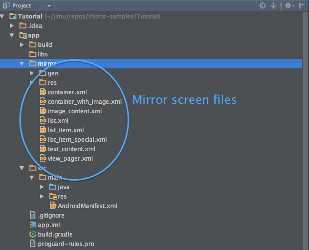
Task: Open the gear settings menu
Action: click(x=288, y=5)
